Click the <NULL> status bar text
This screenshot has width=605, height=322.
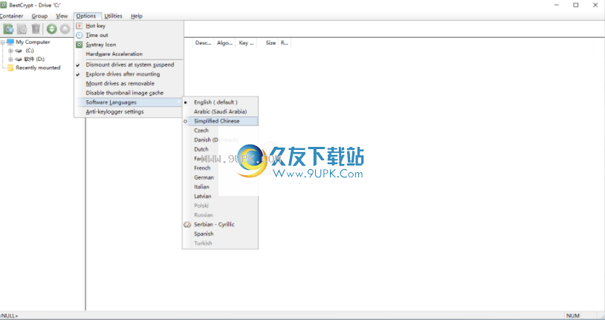9,316
